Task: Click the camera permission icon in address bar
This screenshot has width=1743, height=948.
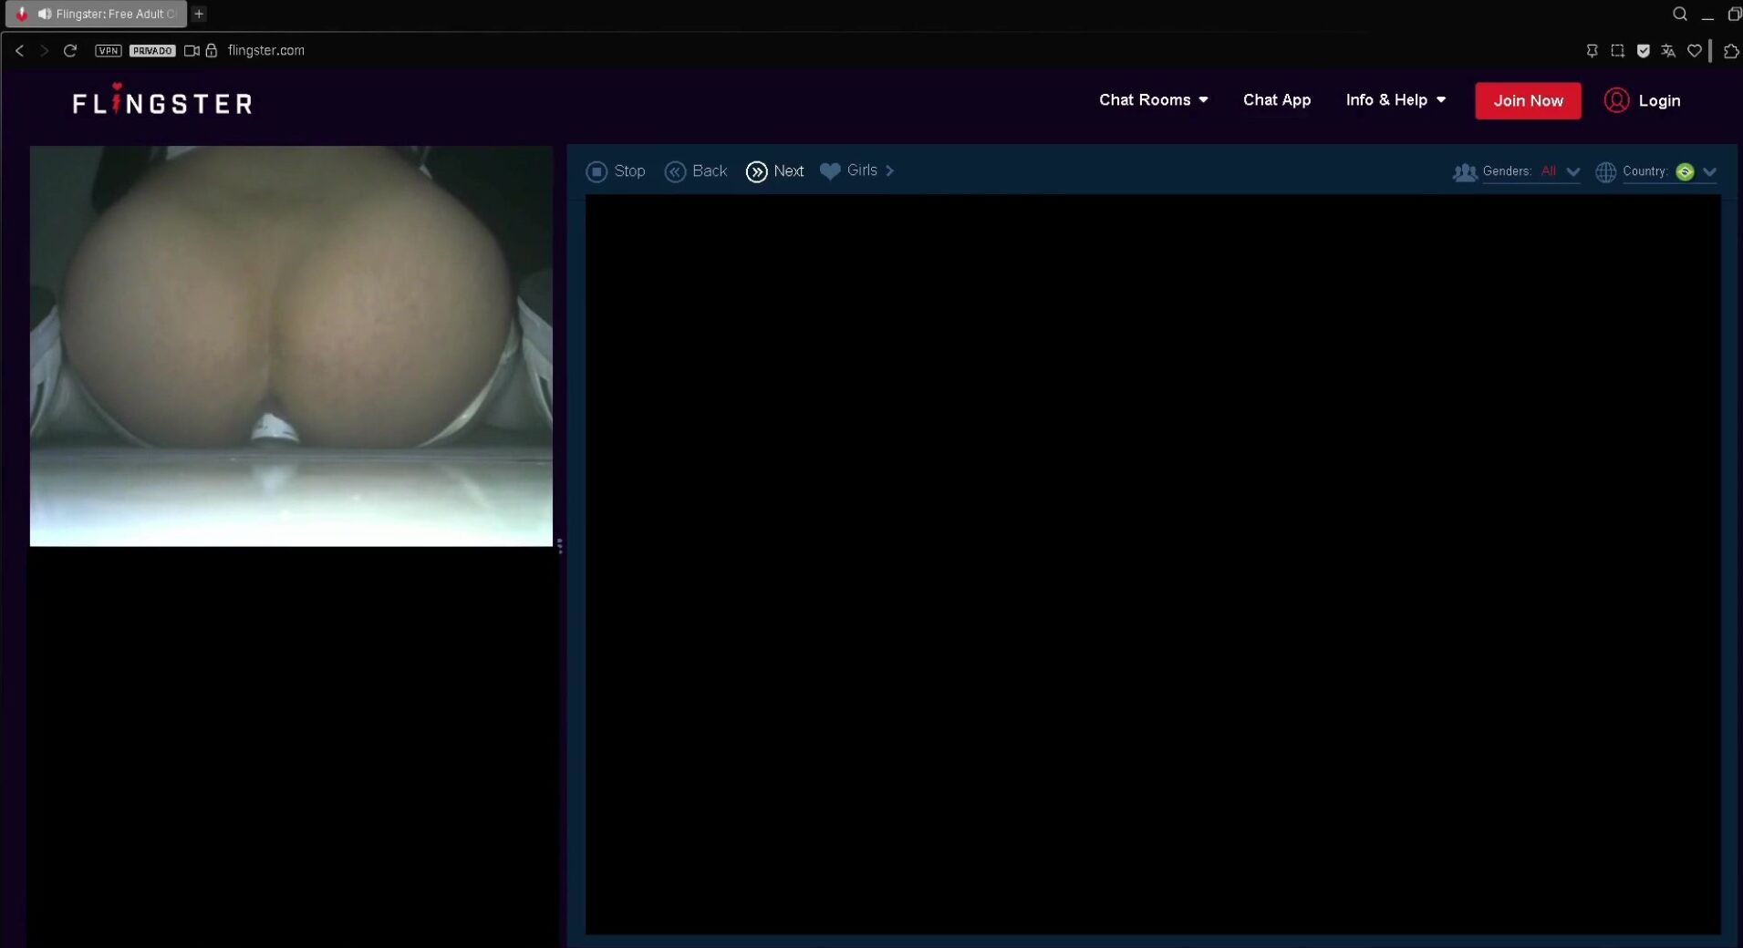Action: [x=192, y=51]
